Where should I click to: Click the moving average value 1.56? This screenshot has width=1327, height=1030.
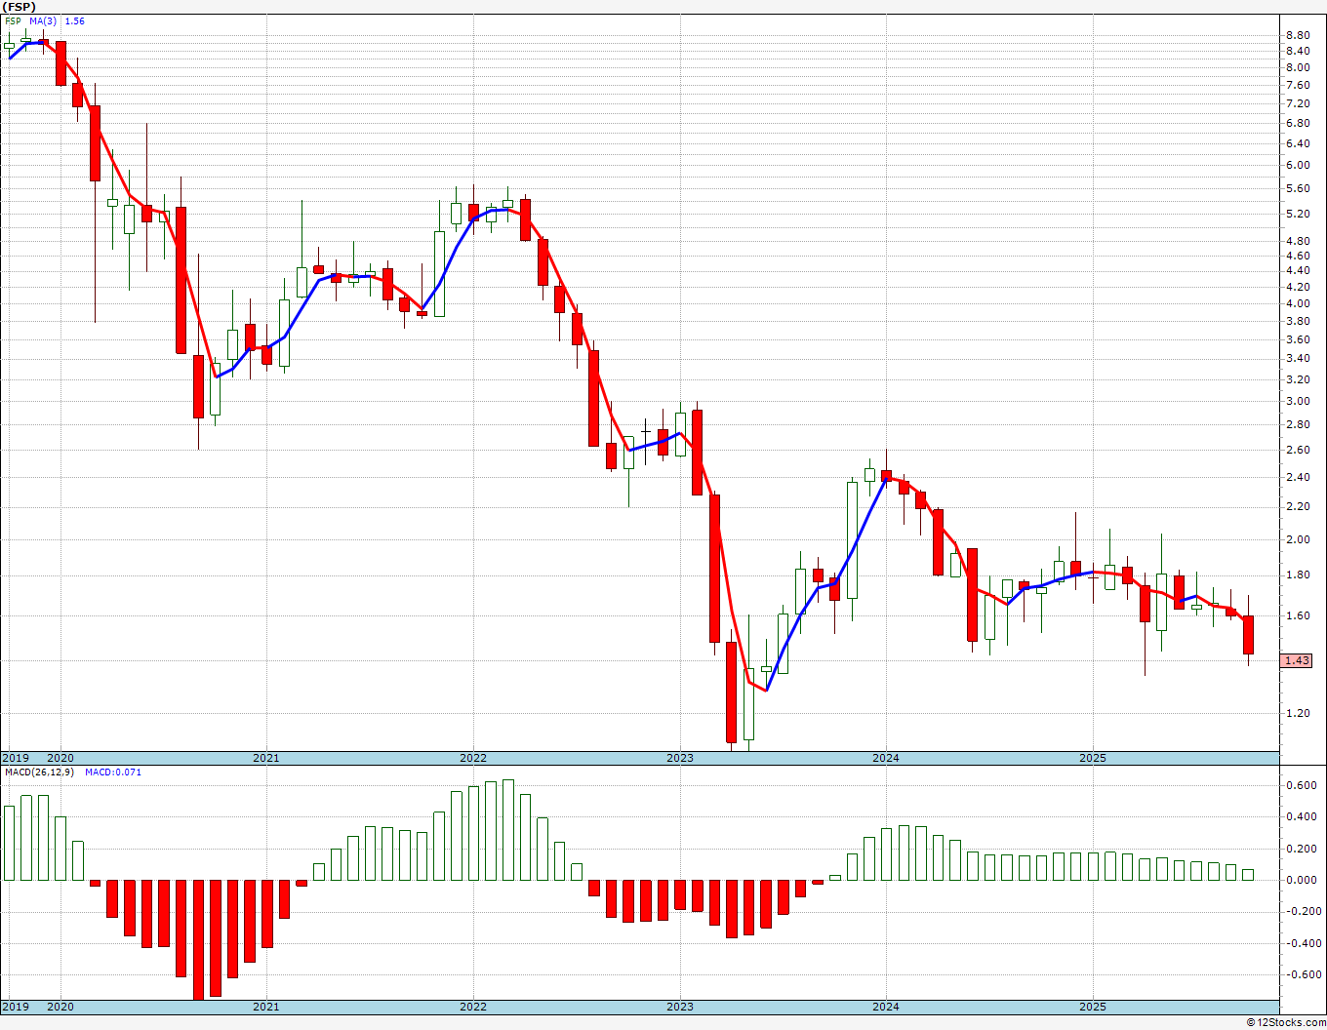(x=74, y=20)
